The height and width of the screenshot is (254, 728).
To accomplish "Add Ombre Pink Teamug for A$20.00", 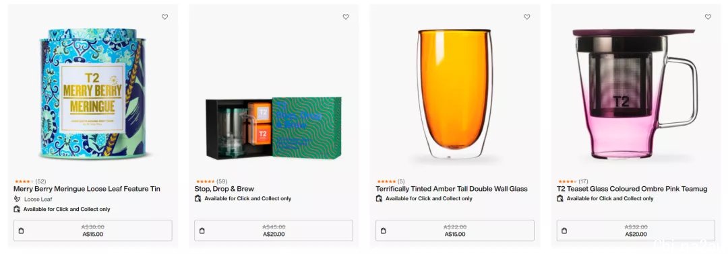I will tap(636, 230).
